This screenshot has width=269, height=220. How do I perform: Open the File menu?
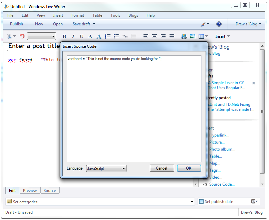pyautogui.click(x=10, y=15)
